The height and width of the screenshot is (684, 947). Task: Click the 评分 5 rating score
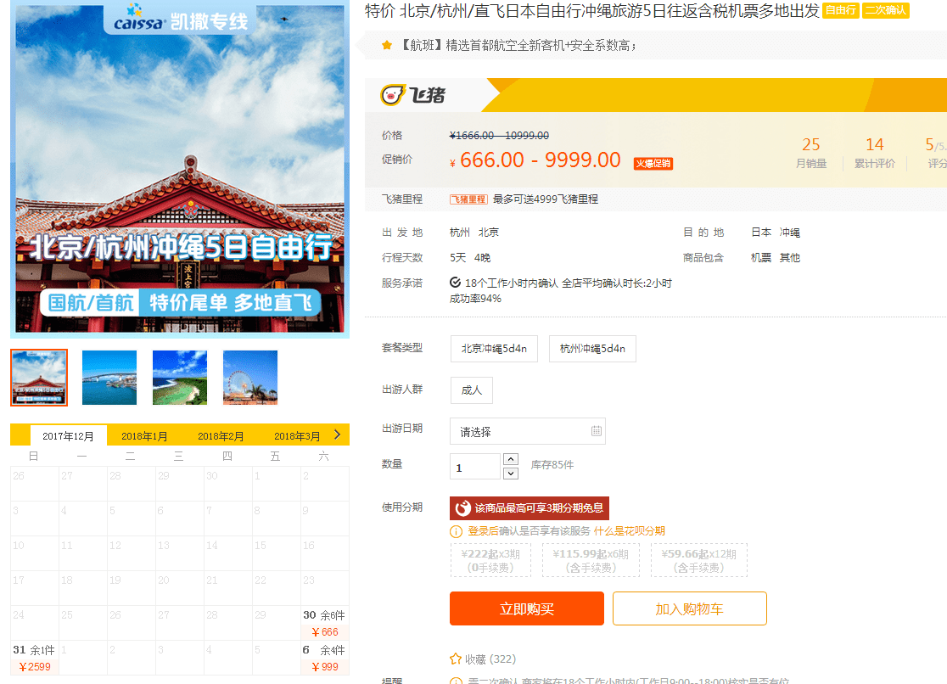(x=935, y=152)
